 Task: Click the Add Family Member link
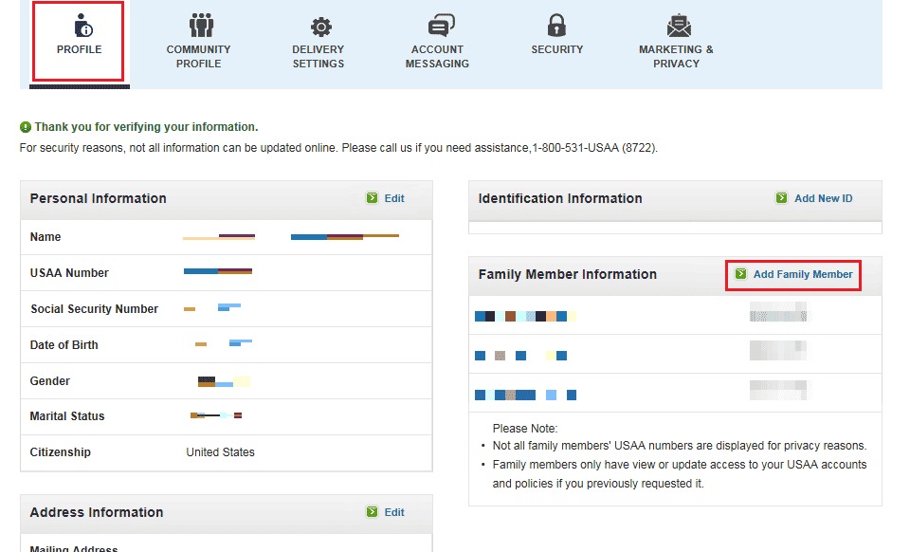[802, 274]
